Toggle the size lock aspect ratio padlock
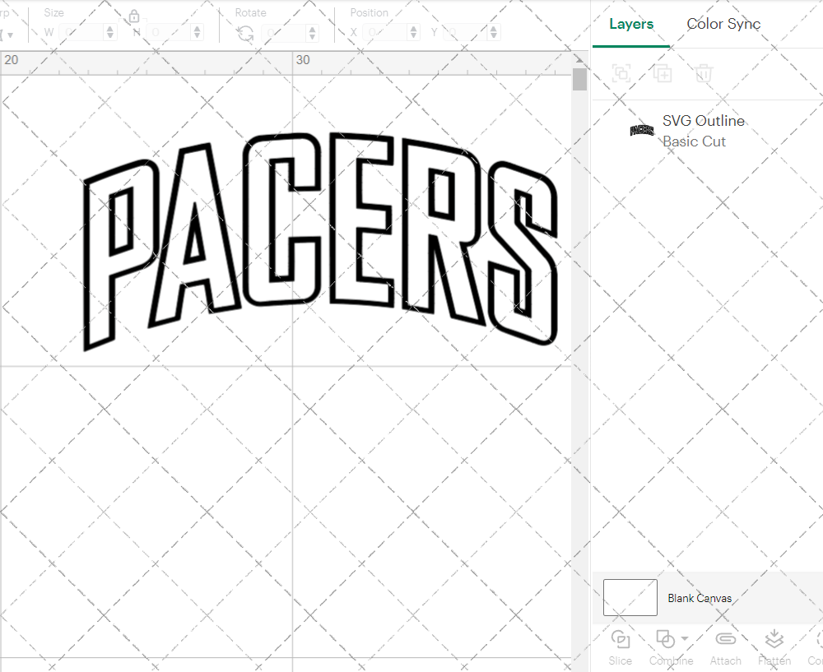 click(133, 16)
